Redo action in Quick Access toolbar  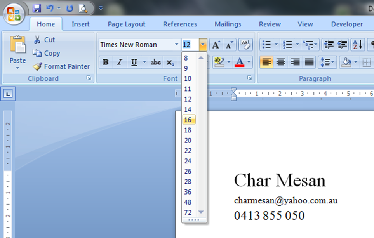pyautogui.click(x=70, y=9)
